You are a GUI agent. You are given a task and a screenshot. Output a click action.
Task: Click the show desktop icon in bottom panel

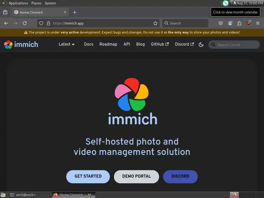3,195
